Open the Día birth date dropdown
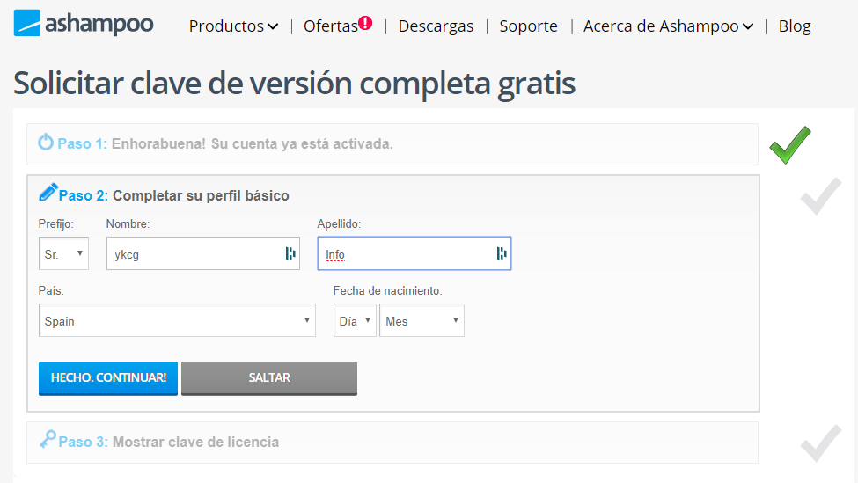 click(x=355, y=320)
